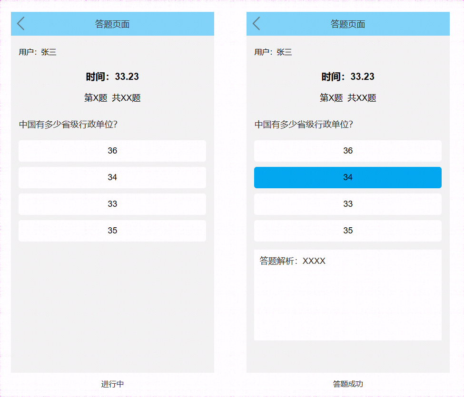The height and width of the screenshot is (397, 464).
Task: Click answer option 35 on the right screen
Action: [x=347, y=231]
